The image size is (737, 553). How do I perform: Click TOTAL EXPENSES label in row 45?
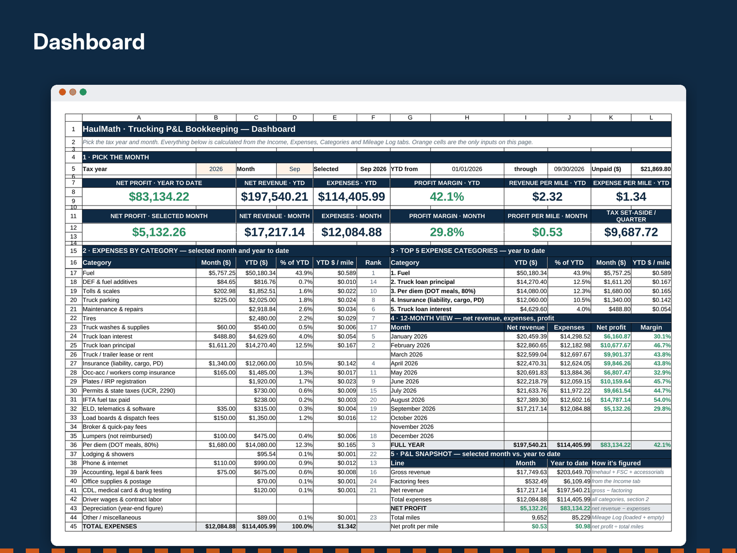(x=139, y=526)
